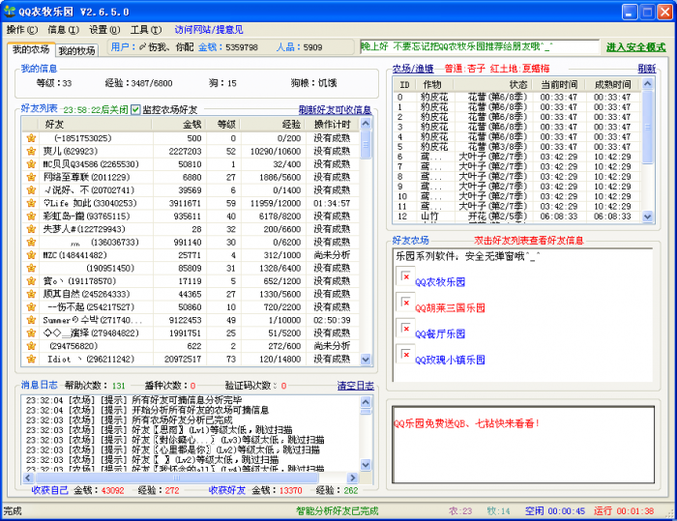The width and height of the screenshot is (677, 521).
Task: Select friend row Summer (271740...)
Action: (x=191, y=320)
